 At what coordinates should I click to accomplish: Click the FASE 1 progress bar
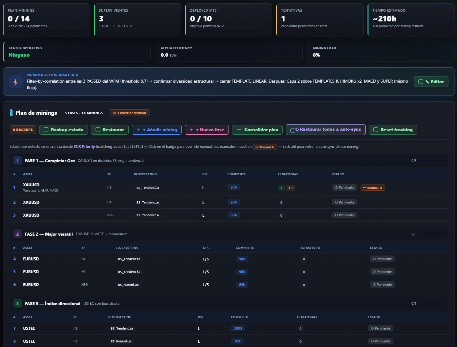coord(432,161)
